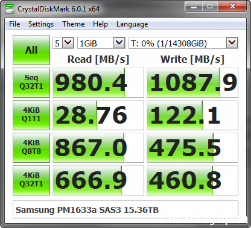Run the 4KiB Q8T8 test
This screenshot has width=251, height=228.
[31, 148]
